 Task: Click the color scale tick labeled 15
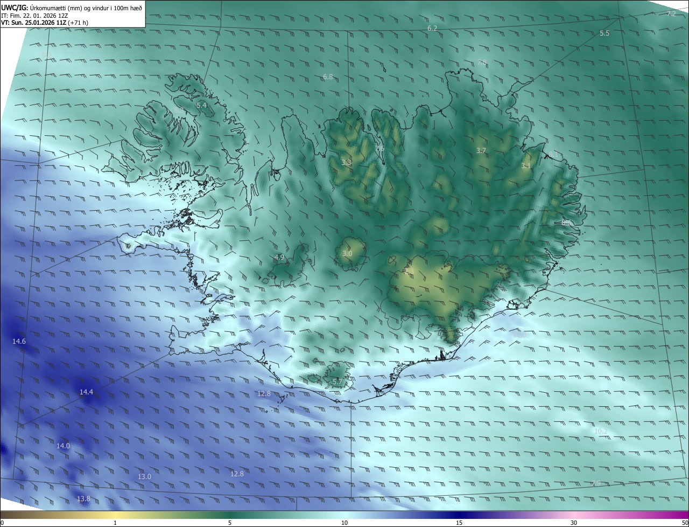coord(459,523)
